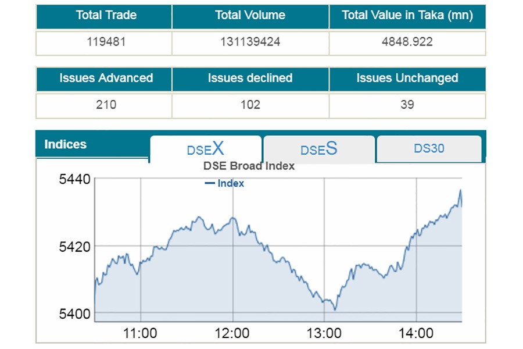Click the Issues declined header cell
Screen dimensions: 523x349
[x=250, y=78]
